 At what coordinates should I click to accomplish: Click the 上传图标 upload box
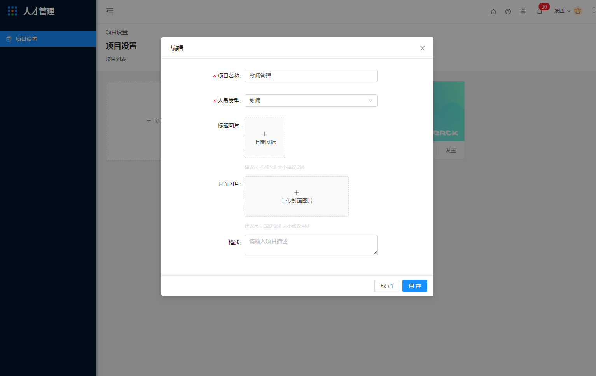265,138
